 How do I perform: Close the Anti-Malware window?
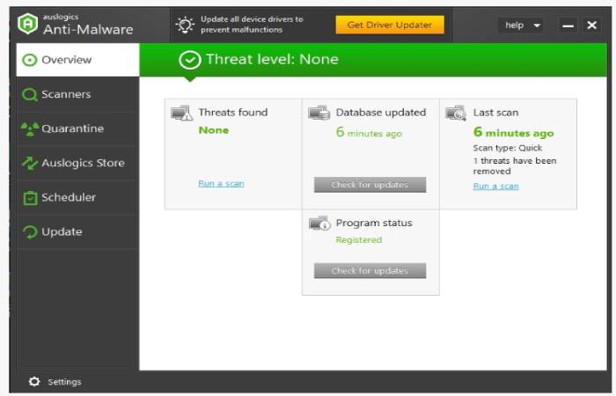point(591,26)
